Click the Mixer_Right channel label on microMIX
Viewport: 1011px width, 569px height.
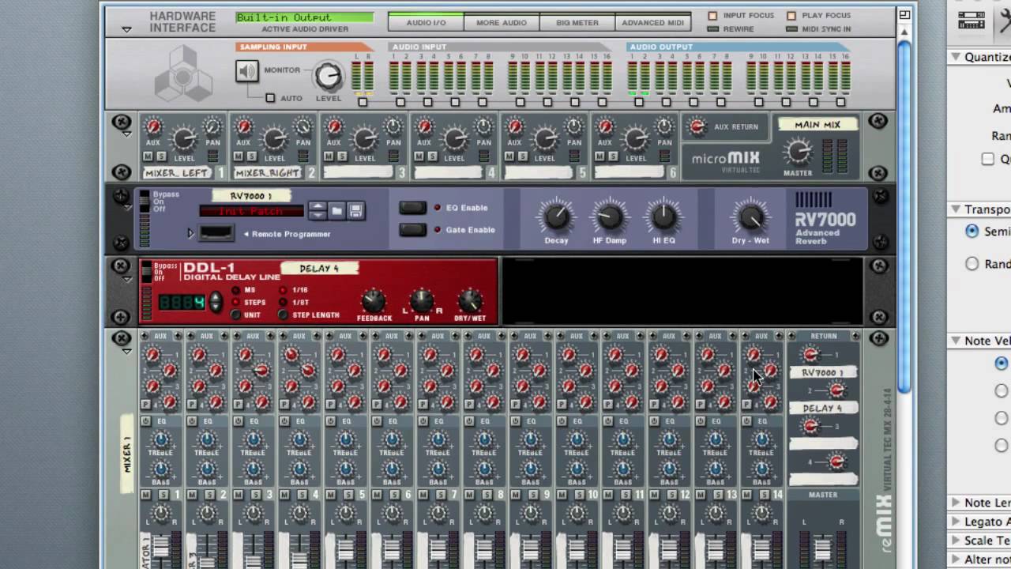(x=267, y=173)
